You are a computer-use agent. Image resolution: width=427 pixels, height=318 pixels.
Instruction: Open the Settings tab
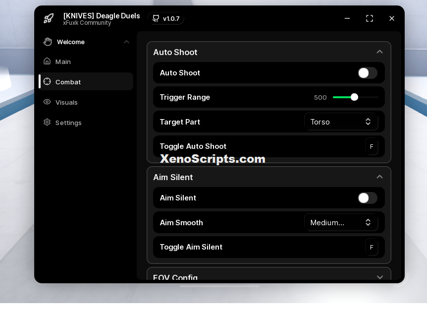click(x=86, y=123)
